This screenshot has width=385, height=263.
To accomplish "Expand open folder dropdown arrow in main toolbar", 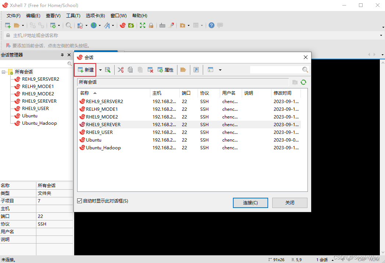I will [x=23, y=25].
